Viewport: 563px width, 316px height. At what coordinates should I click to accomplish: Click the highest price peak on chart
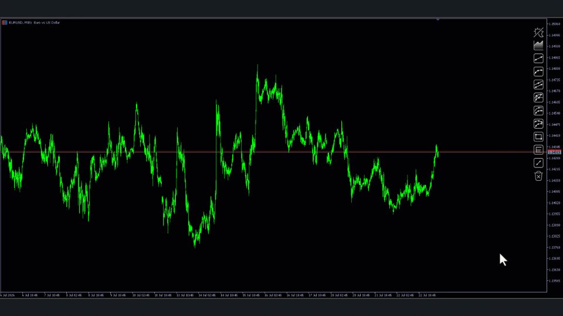[x=257, y=66]
